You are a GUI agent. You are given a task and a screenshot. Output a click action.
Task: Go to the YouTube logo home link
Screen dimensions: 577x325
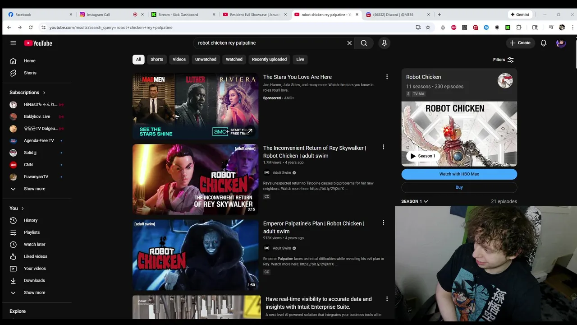tap(38, 43)
